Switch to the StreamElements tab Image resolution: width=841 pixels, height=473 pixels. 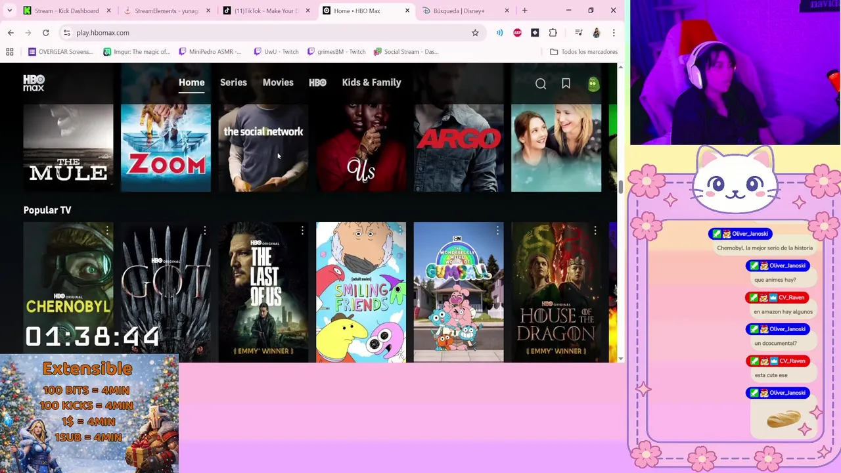point(166,11)
